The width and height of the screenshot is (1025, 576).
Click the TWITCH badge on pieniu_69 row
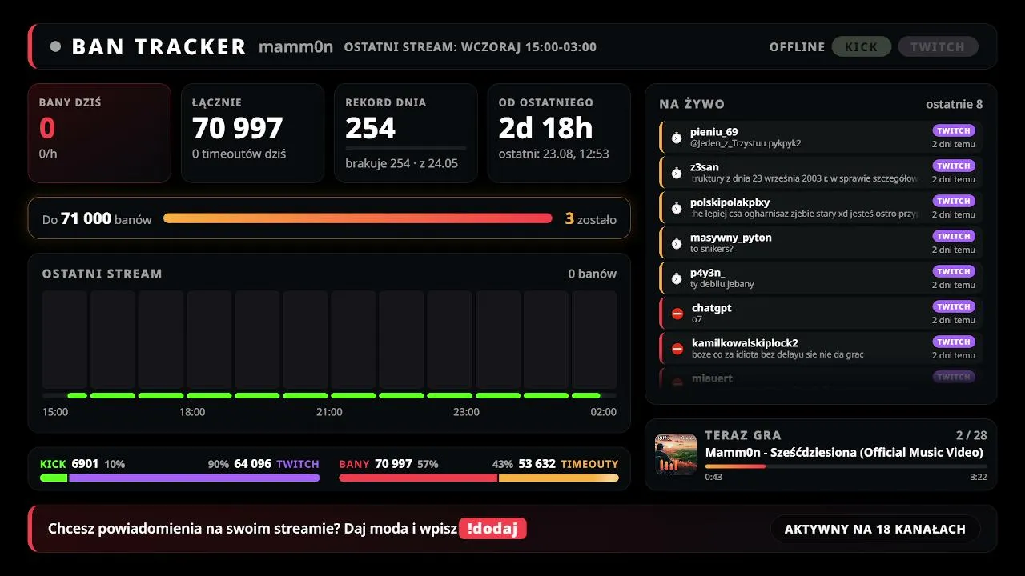coord(954,130)
